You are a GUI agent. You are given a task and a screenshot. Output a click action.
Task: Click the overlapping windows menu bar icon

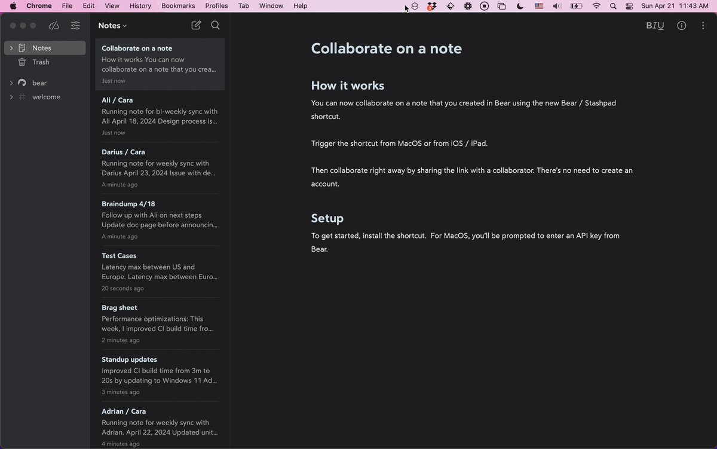[x=502, y=6]
